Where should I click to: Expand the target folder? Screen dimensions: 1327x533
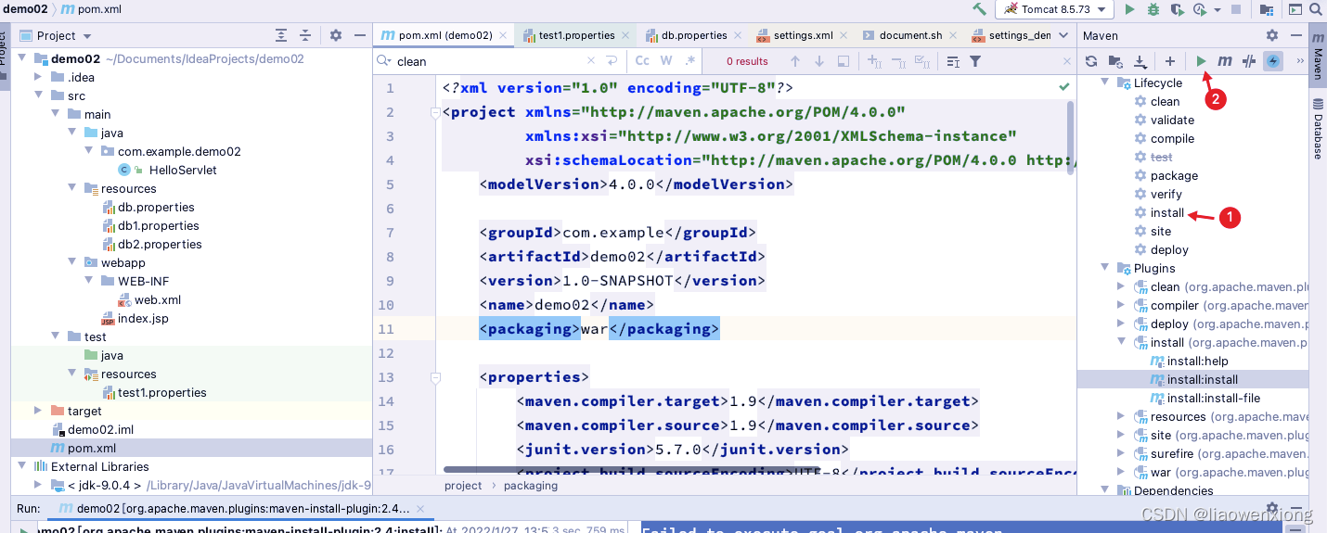coord(38,411)
